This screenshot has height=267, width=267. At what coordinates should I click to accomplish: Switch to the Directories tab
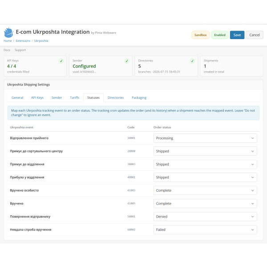tap(116, 97)
